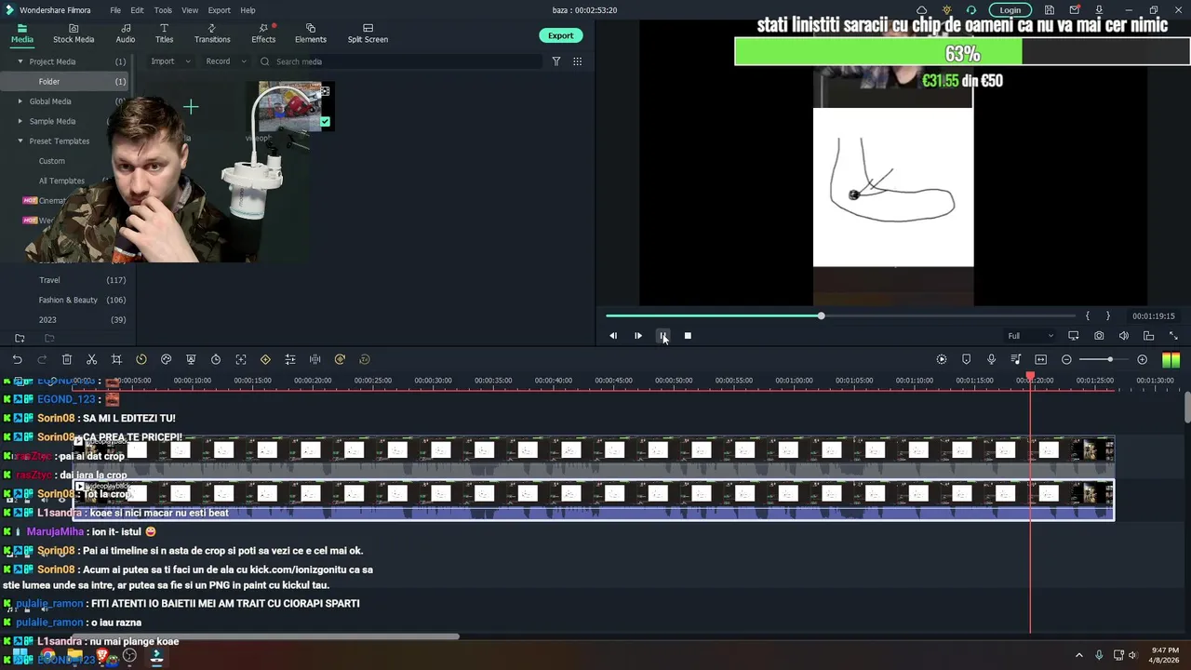Open the Full preview quality dropdown

pos(1031,336)
